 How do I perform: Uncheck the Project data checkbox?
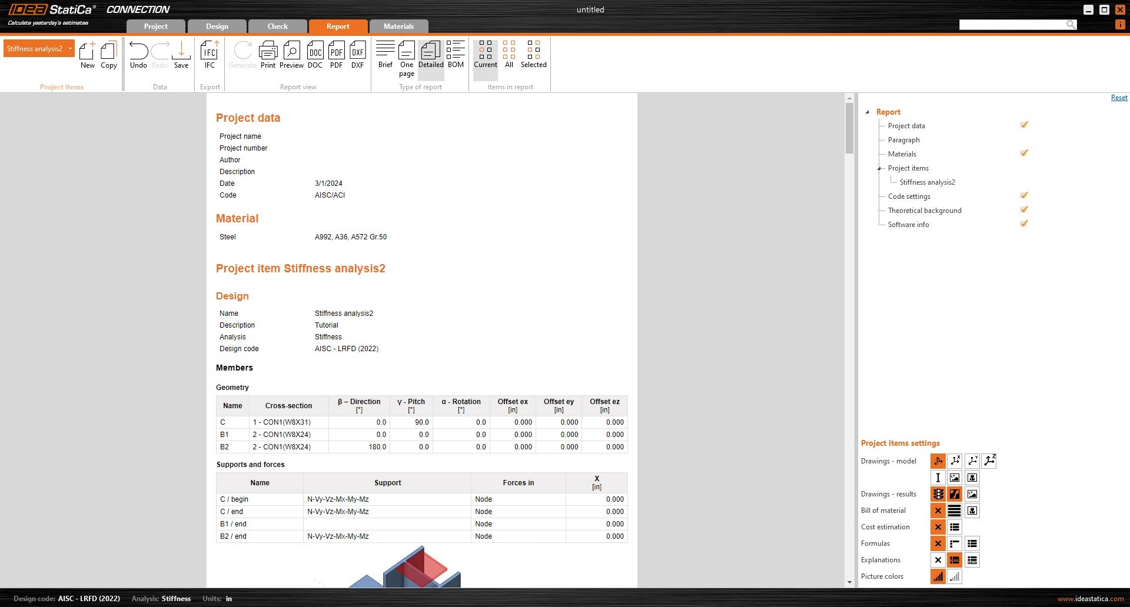point(1024,125)
